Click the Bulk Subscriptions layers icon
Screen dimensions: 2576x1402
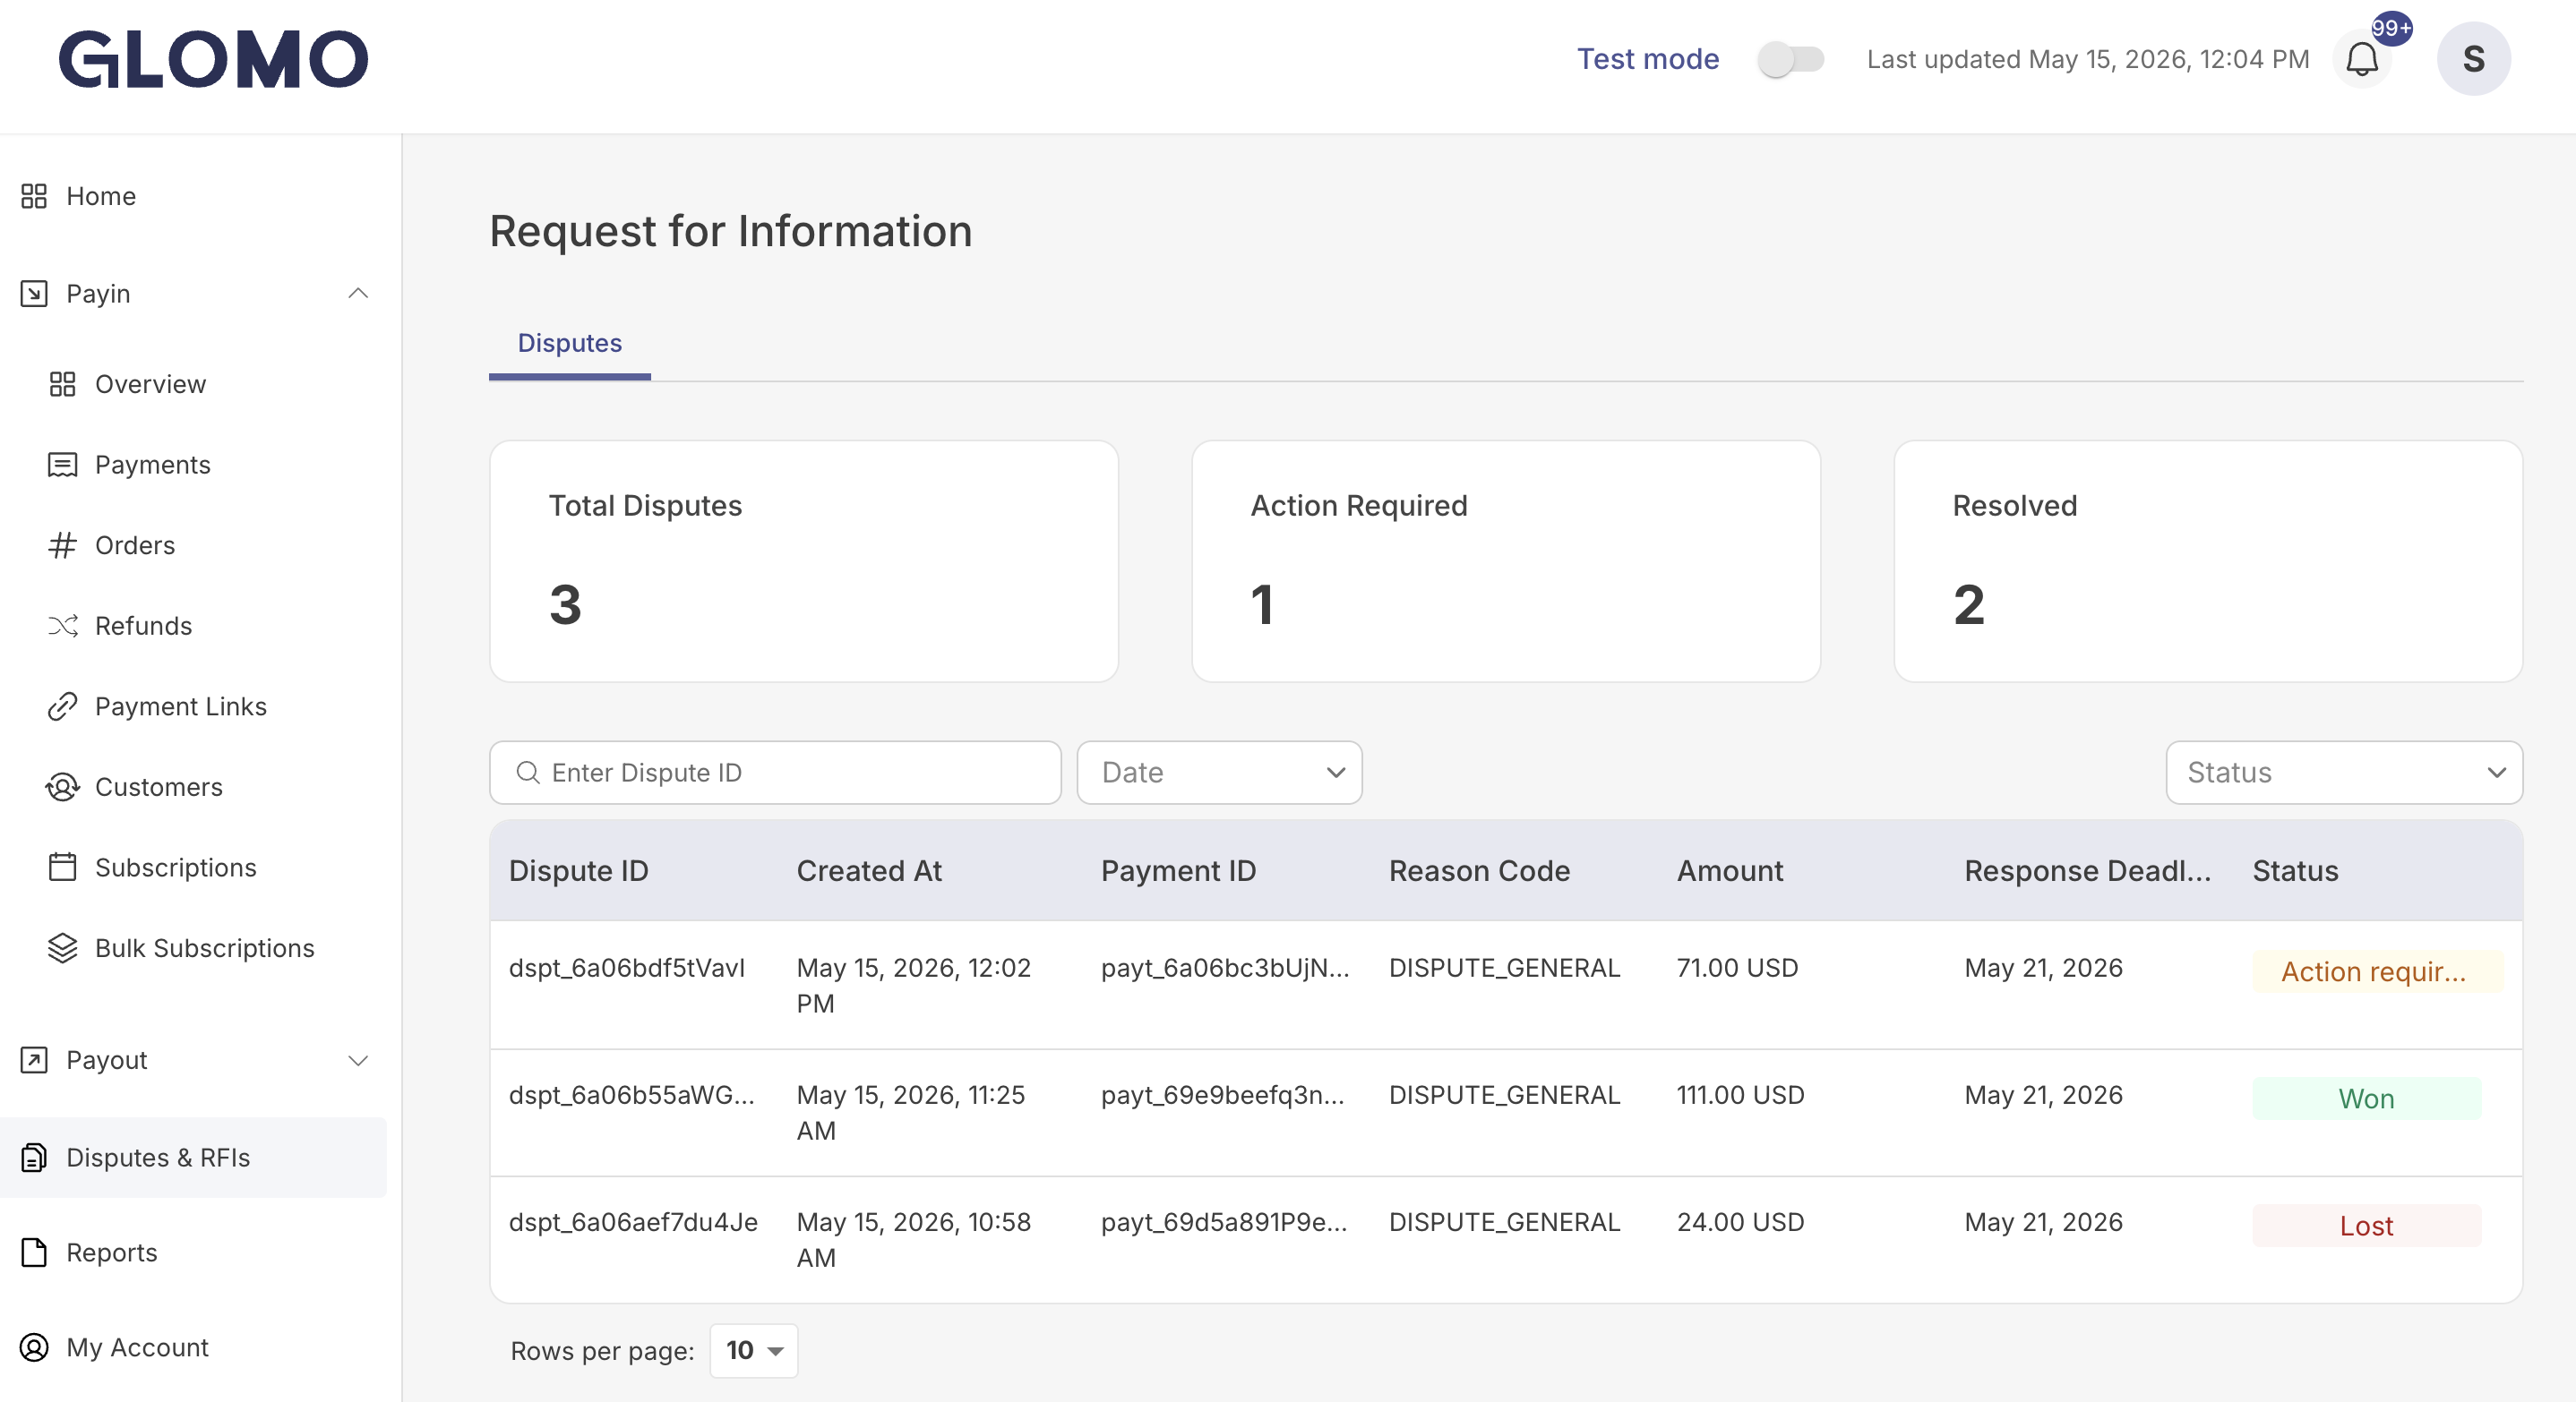[x=63, y=948]
